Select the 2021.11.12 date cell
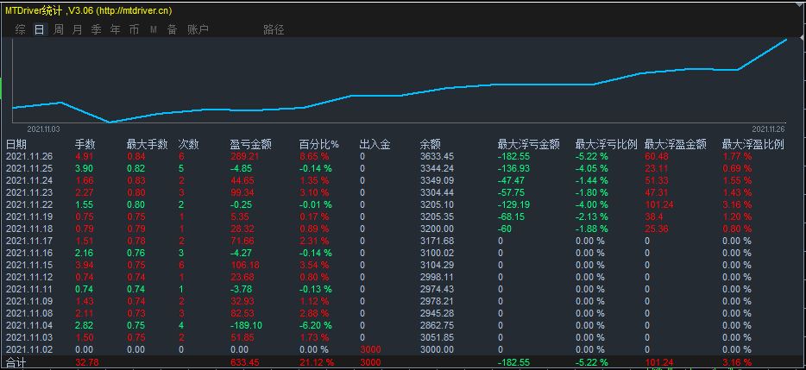806x370 pixels. (29, 277)
